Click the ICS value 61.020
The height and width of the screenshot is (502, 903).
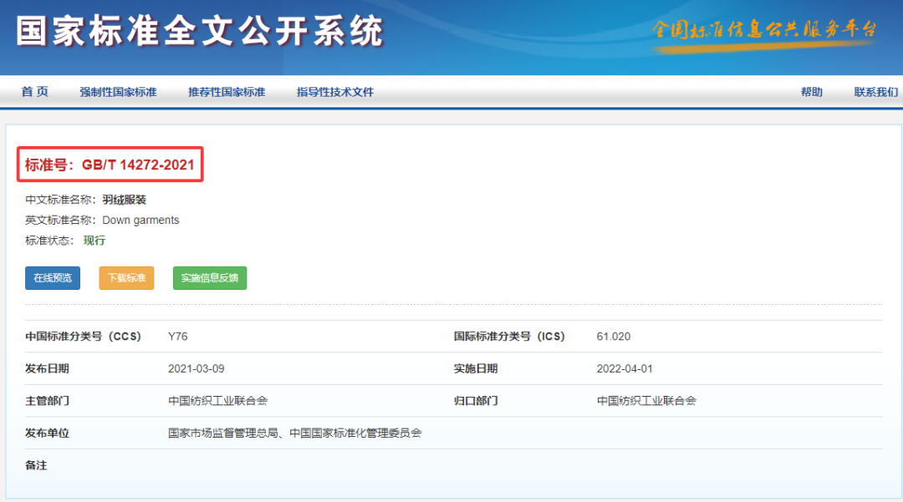(614, 337)
